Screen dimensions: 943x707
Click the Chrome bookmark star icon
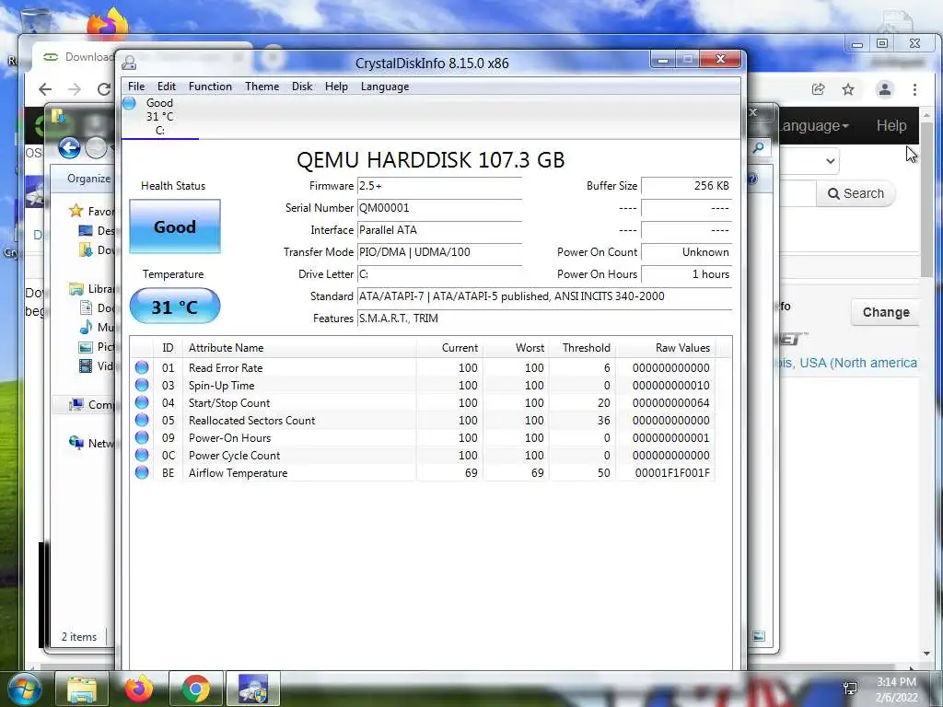tap(848, 89)
